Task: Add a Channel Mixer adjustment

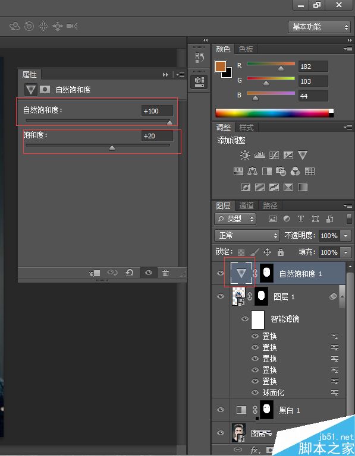Action: coord(296,171)
